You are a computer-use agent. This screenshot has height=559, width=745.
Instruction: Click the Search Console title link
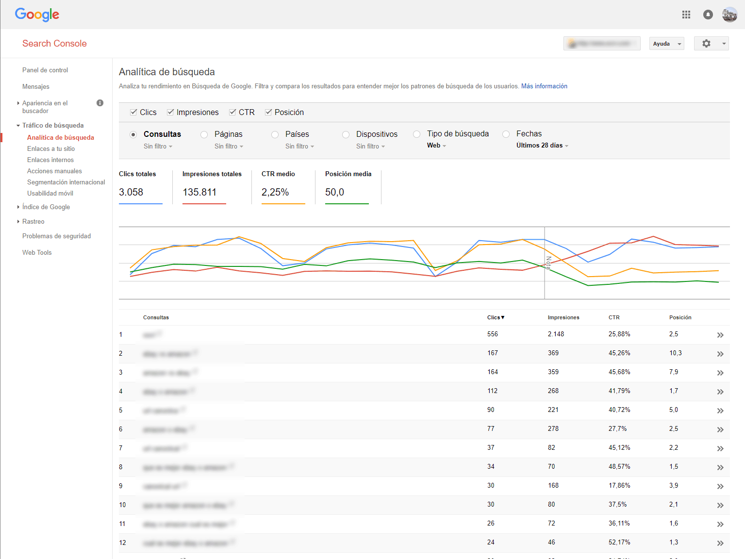pos(54,44)
